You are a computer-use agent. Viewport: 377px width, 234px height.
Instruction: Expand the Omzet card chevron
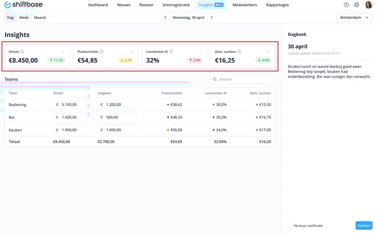62,52
